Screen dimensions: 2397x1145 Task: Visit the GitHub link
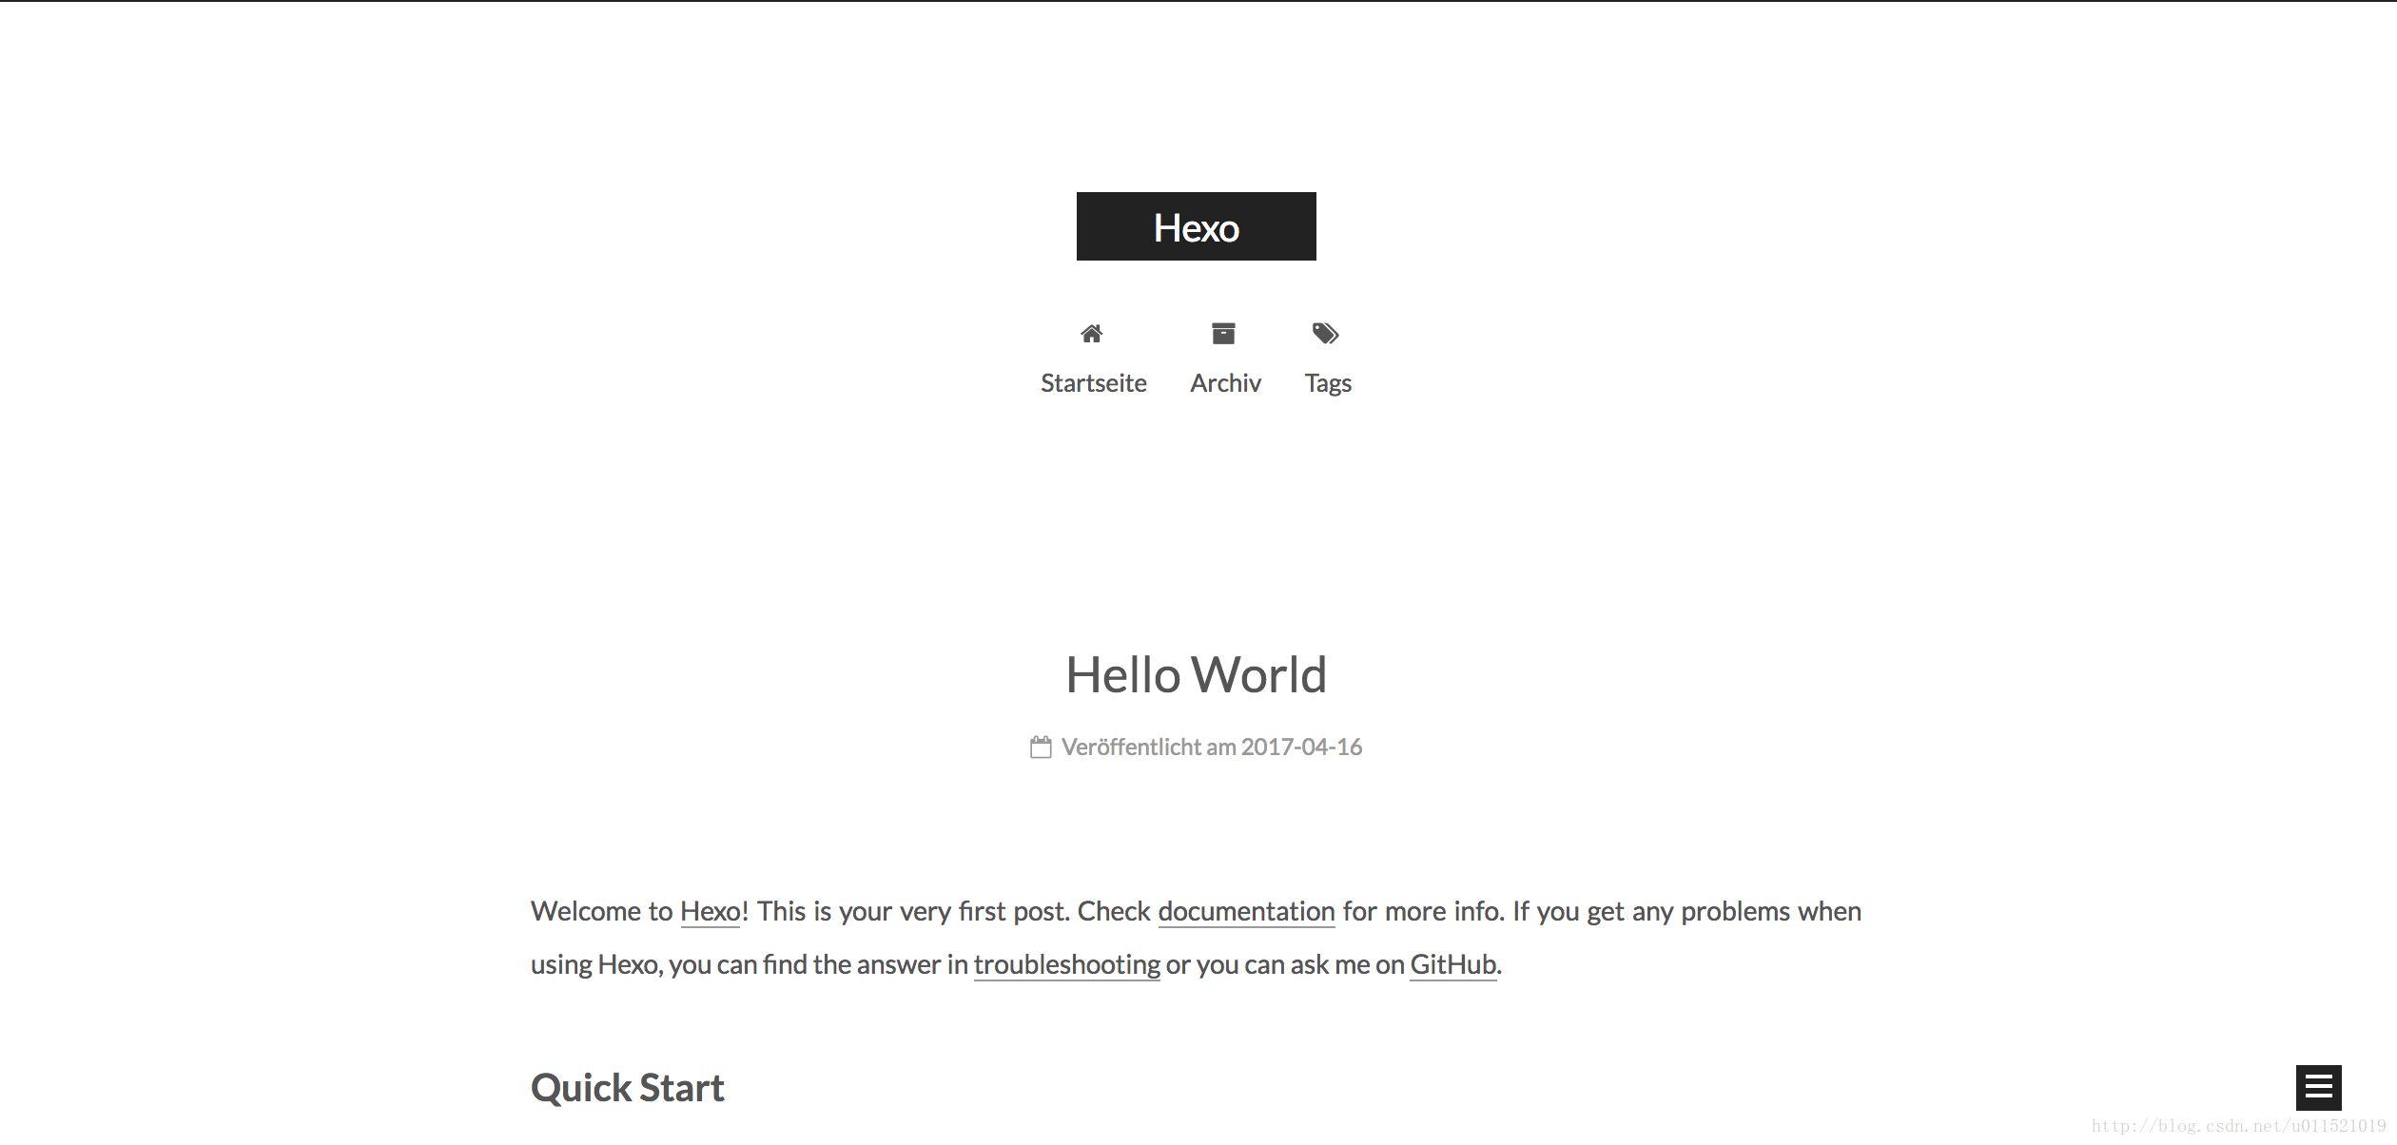tap(1452, 965)
